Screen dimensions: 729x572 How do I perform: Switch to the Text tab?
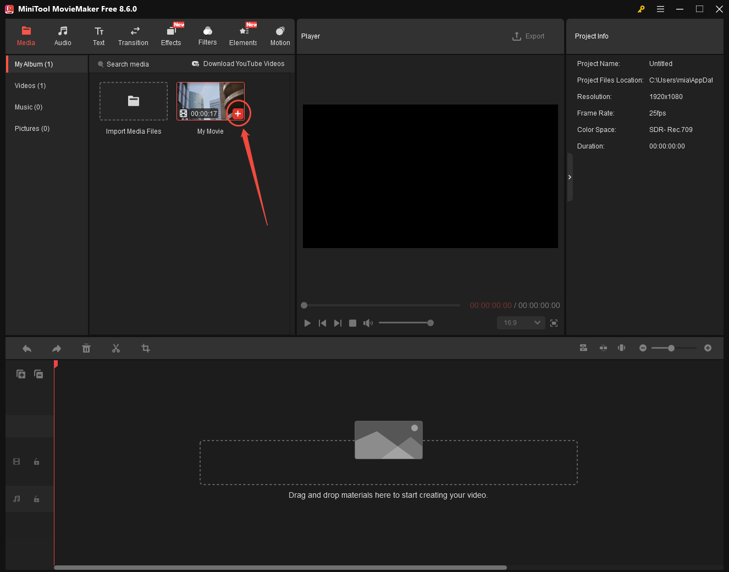99,36
